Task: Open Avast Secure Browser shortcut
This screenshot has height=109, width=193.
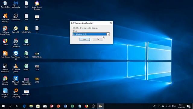Action: click(x=37, y=5)
